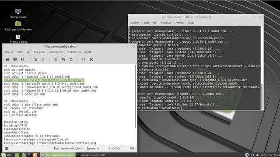The height and width of the screenshot is (157, 280).
Task: Click the libjpeg62-turbo dpkg line
Action: pos(44,84)
